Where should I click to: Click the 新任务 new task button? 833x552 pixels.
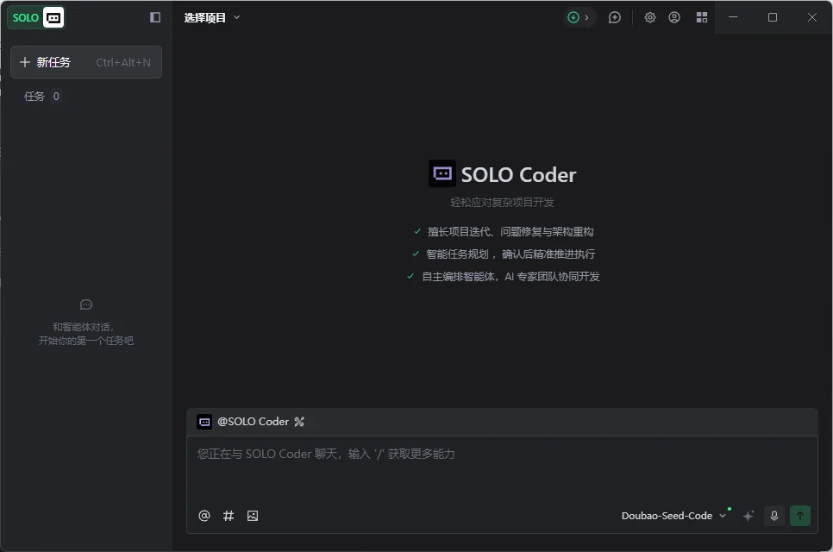click(x=85, y=62)
